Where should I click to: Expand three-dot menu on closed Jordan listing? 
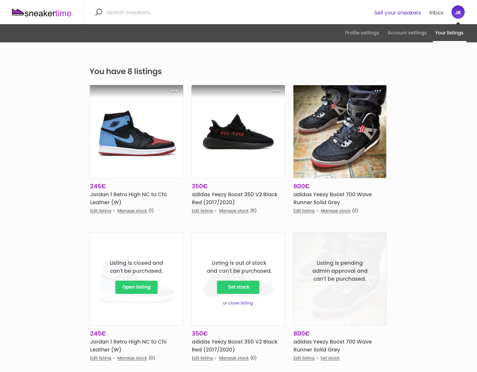(175, 238)
